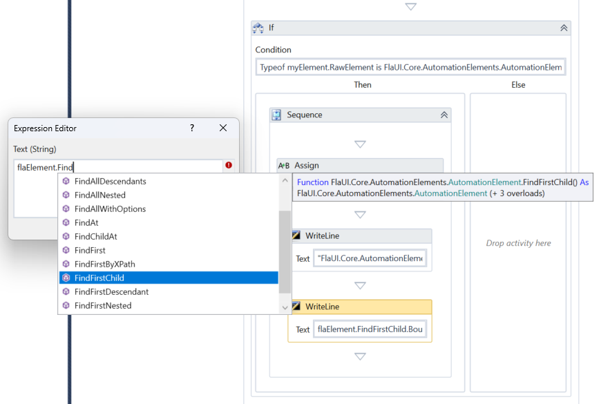Image resolution: width=599 pixels, height=404 pixels.
Task: Click the insertion triangle above first WriteLine
Action: tap(360, 215)
